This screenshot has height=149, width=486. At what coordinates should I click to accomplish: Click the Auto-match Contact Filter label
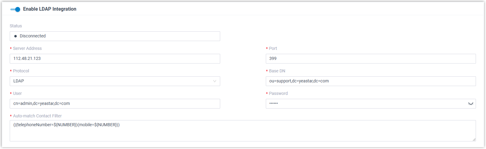coord(37,116)
